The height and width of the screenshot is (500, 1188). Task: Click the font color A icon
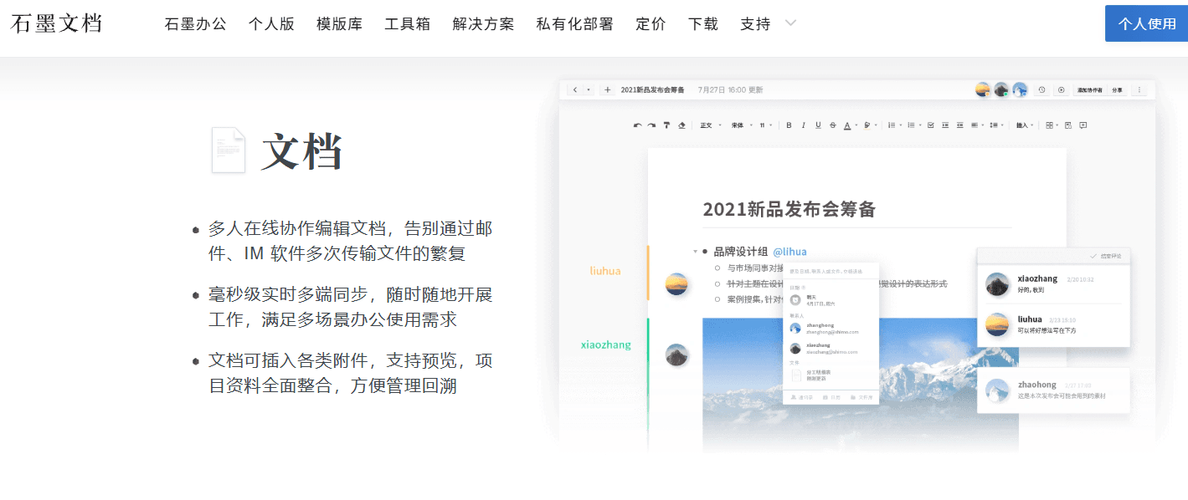(847, 125)
